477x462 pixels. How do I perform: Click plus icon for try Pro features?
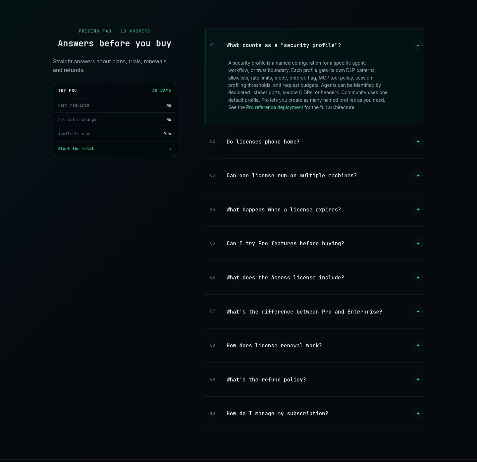pyautogui.click(x=418, y=244)
